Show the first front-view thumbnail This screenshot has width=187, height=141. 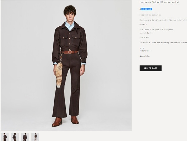[5, 137]
